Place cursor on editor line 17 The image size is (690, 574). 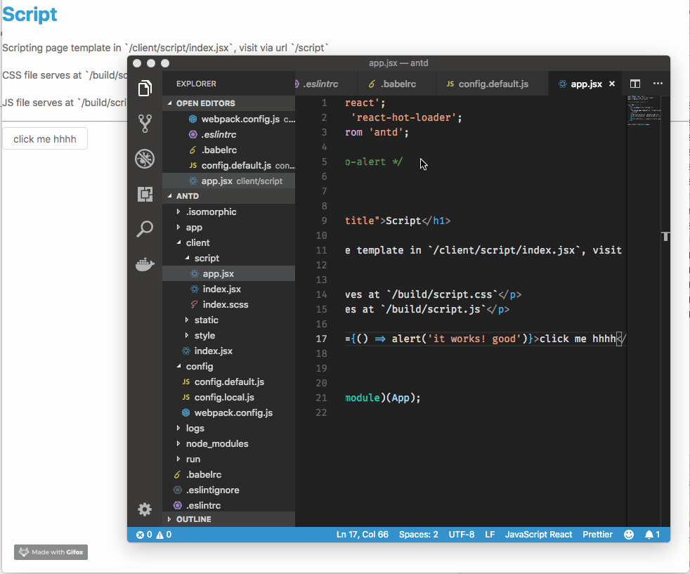pyautogui.click(x=484, y=339)
